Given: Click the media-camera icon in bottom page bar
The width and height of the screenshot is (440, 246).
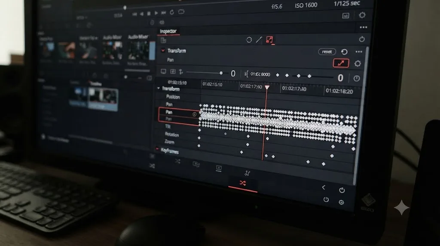Looking at the screenshot, I should click(x=196, y=164).
